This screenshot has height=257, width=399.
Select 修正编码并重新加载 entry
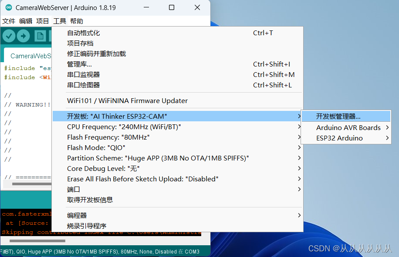178,54
